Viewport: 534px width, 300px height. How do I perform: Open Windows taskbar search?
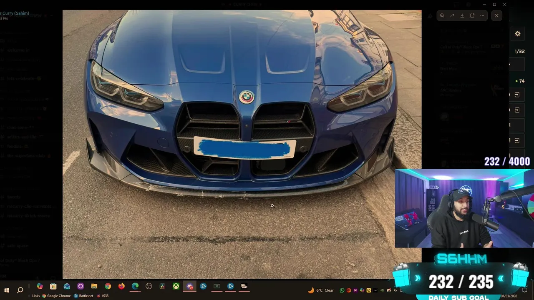(x=20, y=290)
